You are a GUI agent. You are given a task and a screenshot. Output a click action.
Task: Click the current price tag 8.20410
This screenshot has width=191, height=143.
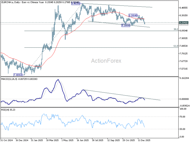click(x=184, y=23)
